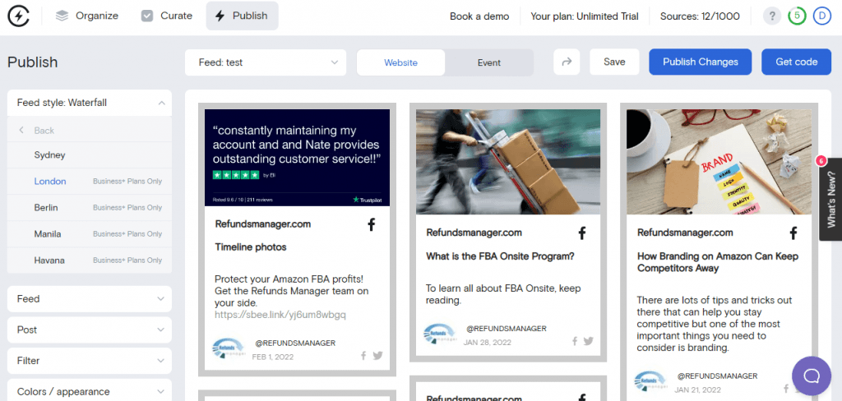Open the What's New? side panel
The image size is (842, 401).
830,199
